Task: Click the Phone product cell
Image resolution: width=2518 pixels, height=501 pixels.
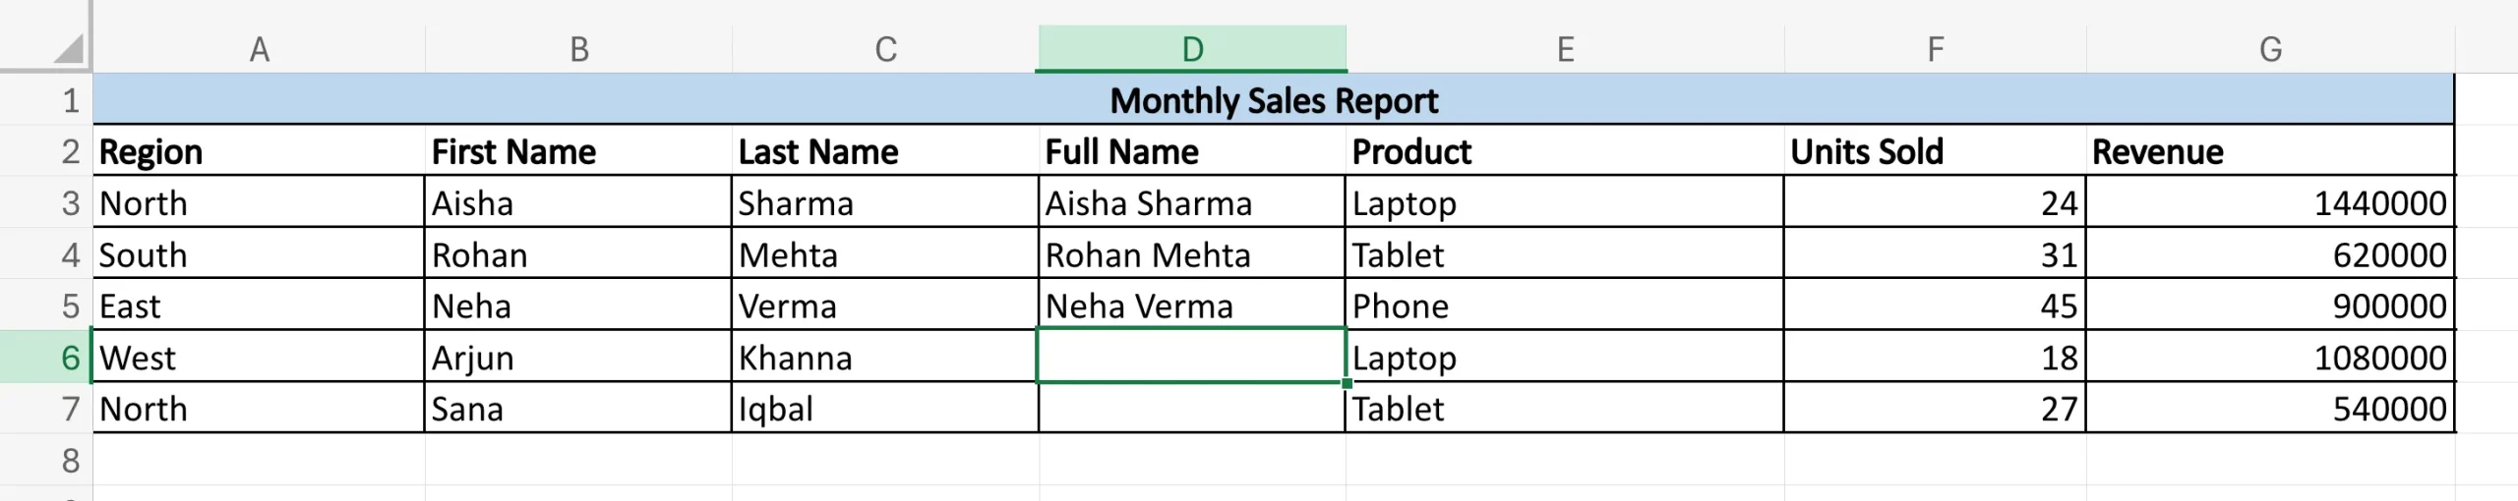Action: (1564, 306)
